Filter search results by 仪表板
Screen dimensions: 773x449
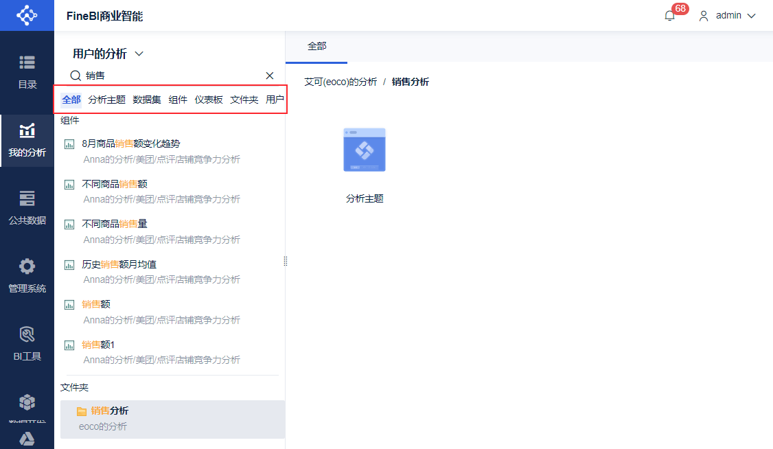209,100
